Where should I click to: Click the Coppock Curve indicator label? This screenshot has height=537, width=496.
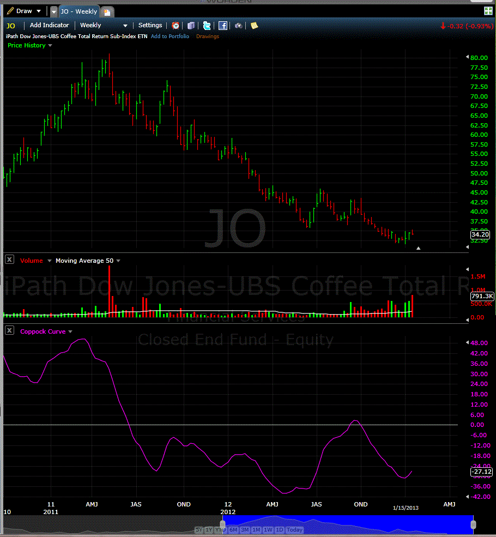pyautogui.click(x=43, y=331)
